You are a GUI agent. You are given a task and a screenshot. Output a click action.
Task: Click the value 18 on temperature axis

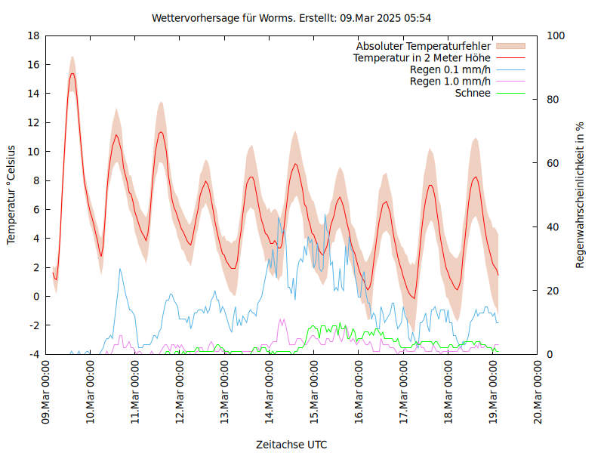(x=32, y=35)
